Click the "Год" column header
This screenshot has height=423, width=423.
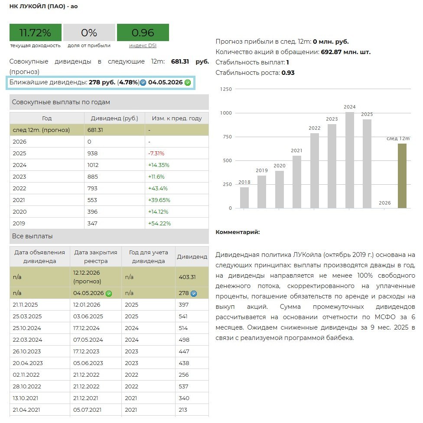[x=47, y=118]
